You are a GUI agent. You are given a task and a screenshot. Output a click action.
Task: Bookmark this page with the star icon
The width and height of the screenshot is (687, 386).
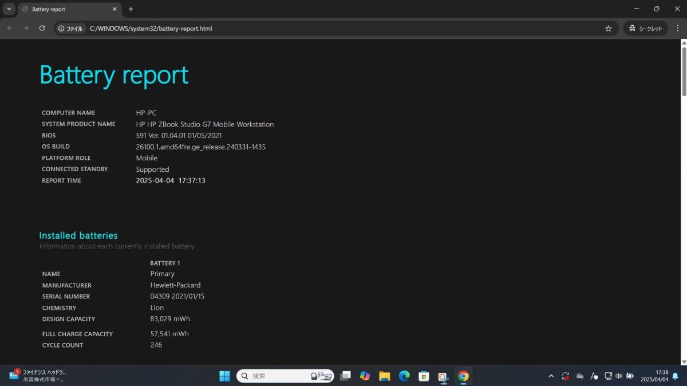click(609, 28)
